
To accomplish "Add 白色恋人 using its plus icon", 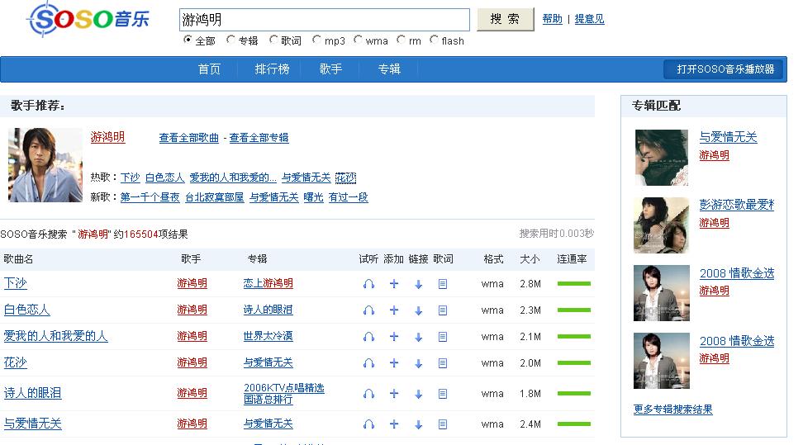I will 394,310.
